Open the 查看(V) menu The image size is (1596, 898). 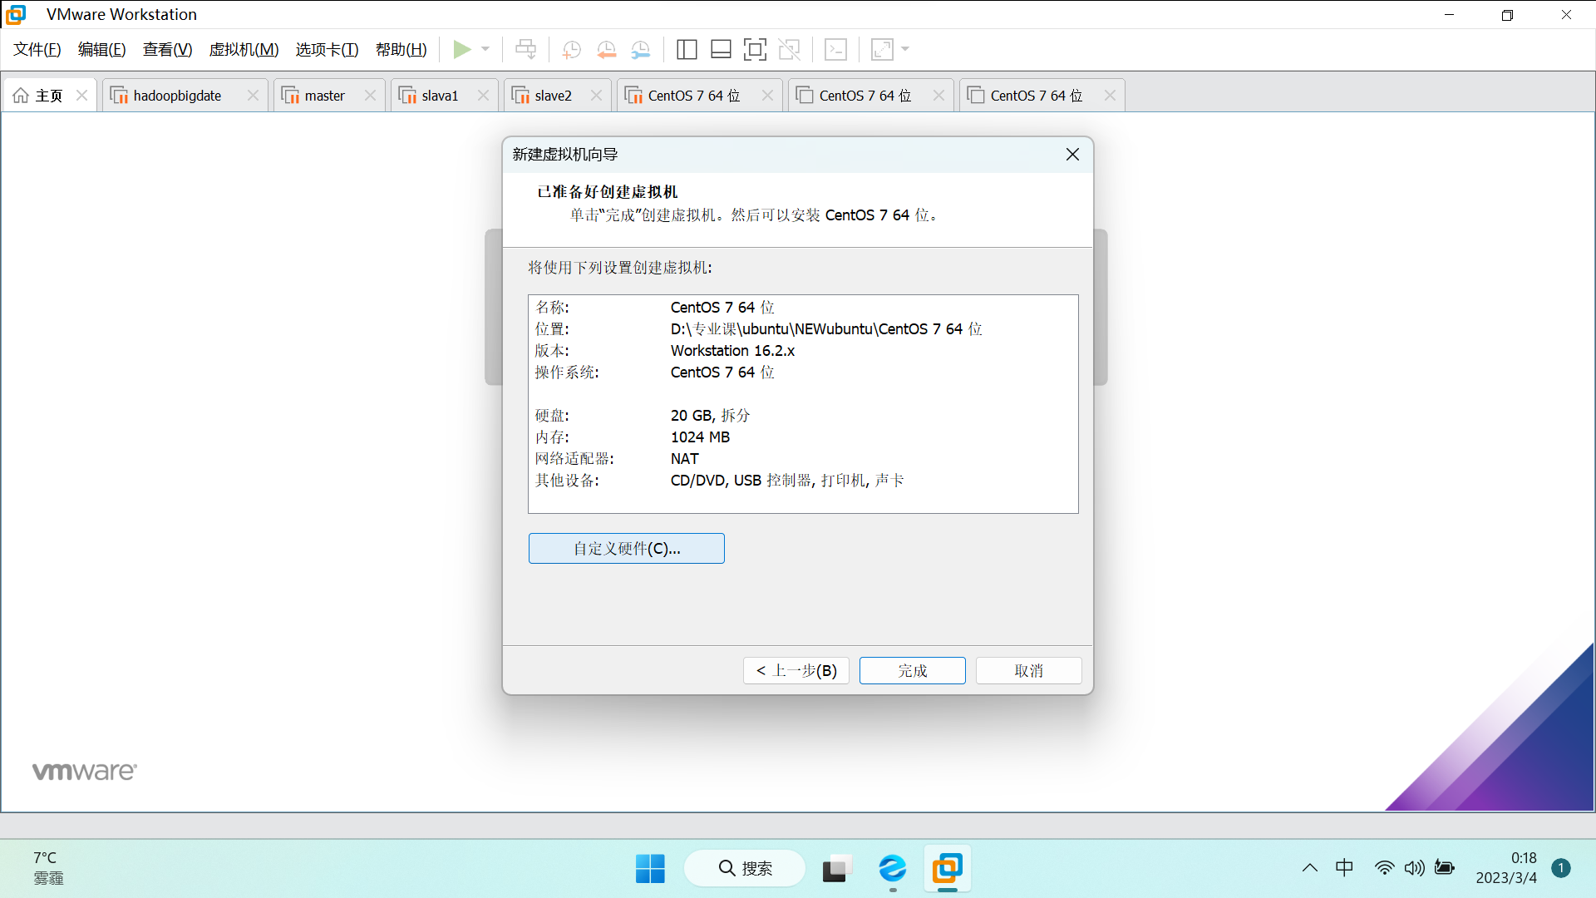167,50
